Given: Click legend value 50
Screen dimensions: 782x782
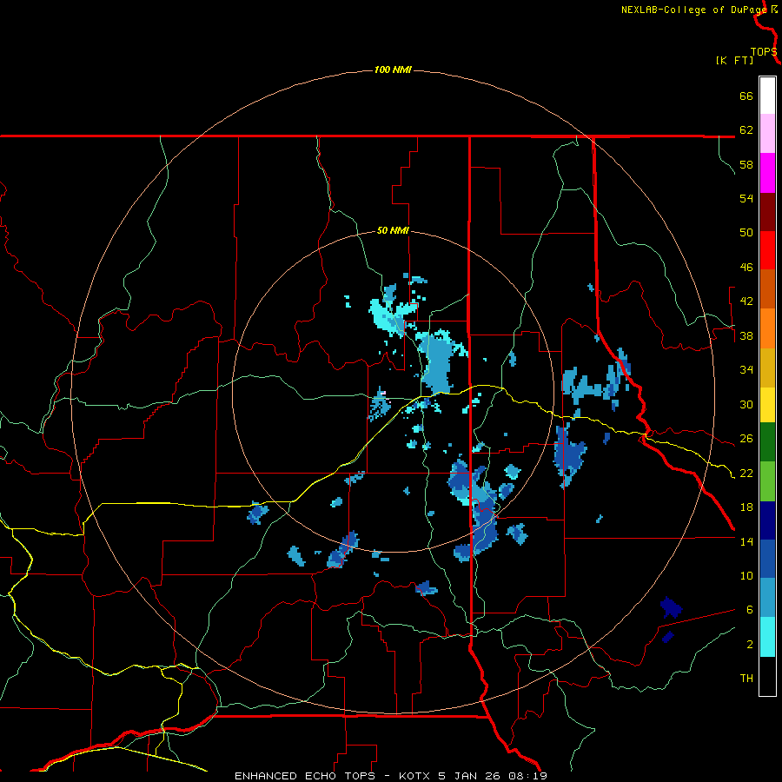Looking at the screenshot, I should pos(746,233).
